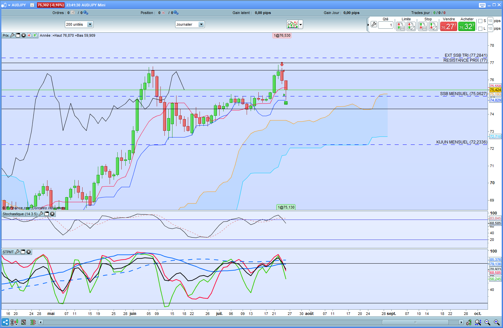This screenshot has height=328, width=503.
Task: Open dropdown arrow beside indicators icon
Action: [301, 24]
